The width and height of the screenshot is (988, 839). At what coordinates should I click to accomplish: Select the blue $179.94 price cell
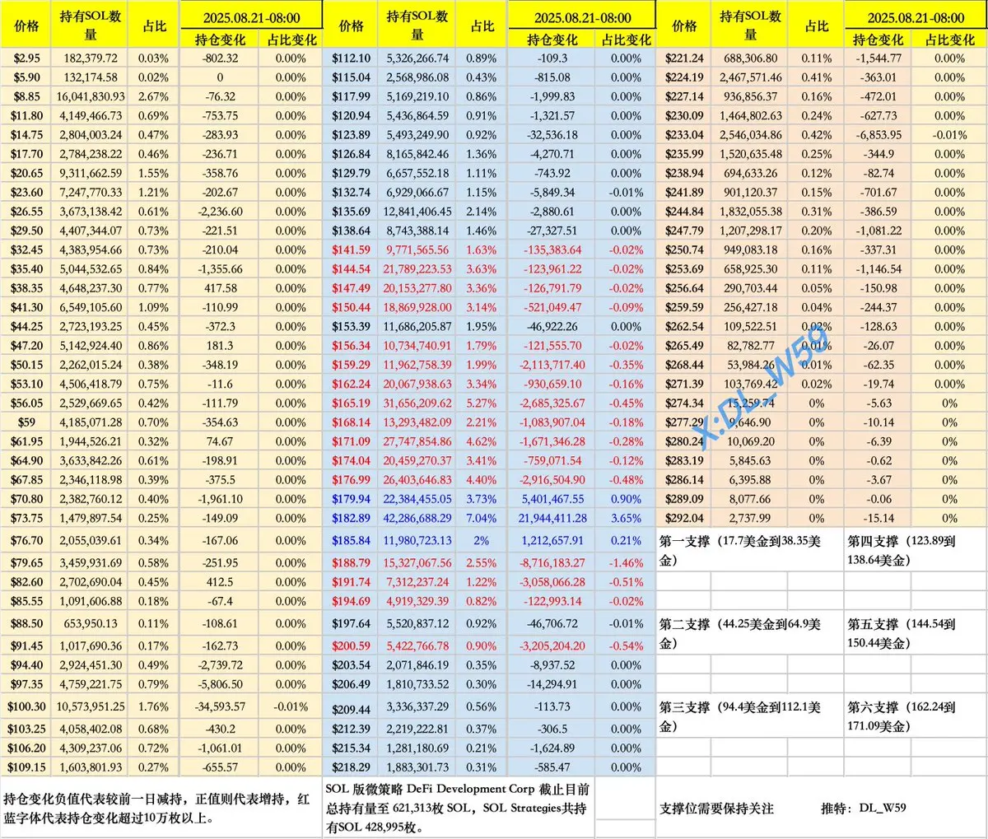[x=352, y=499]
